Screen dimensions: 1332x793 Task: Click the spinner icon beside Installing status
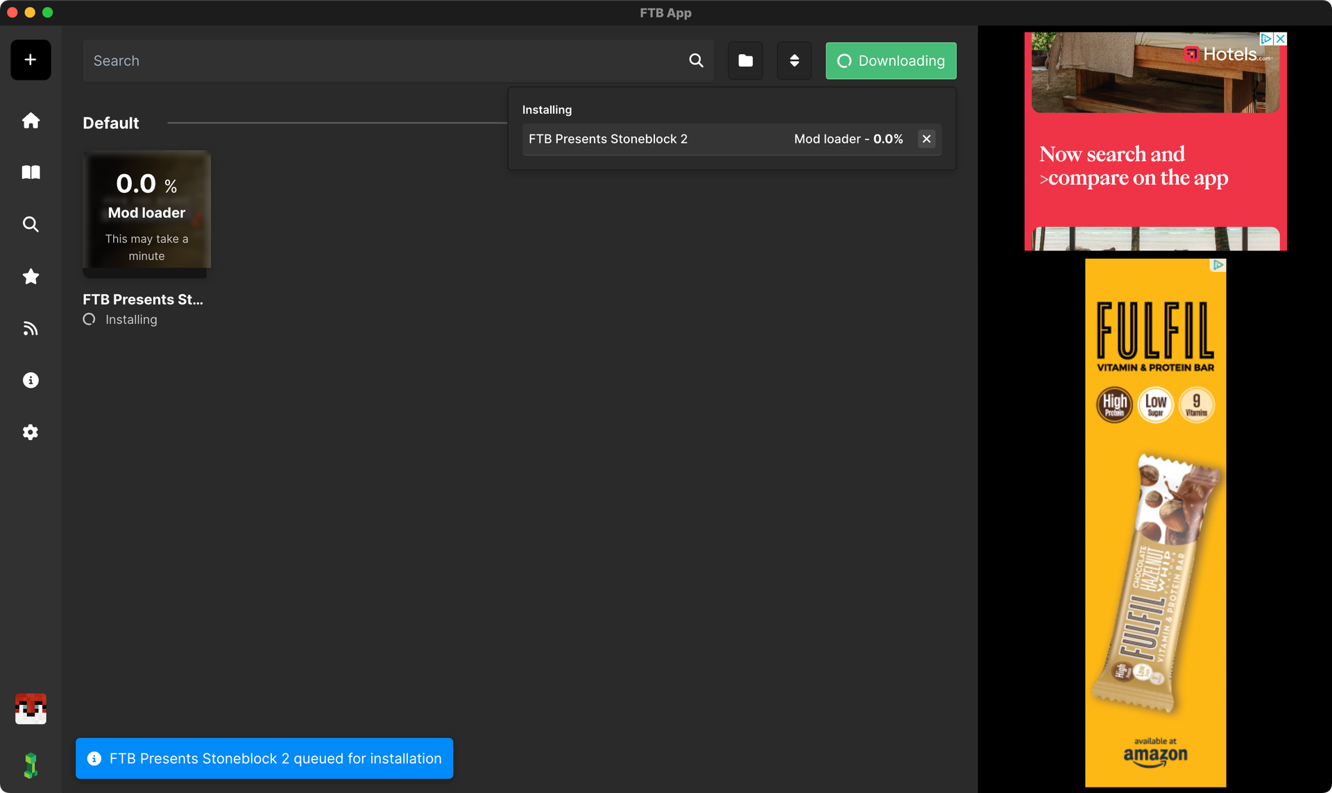point(89,319)
